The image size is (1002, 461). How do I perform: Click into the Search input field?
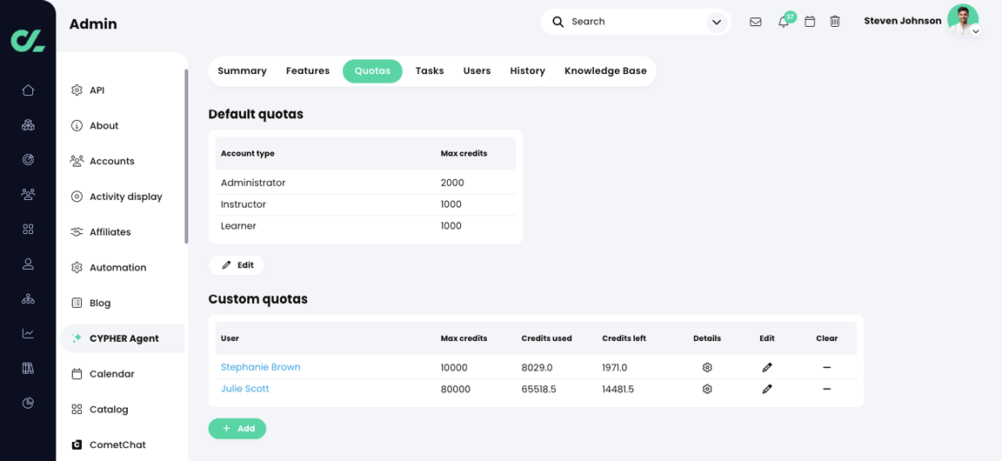(x=635, y=22)
